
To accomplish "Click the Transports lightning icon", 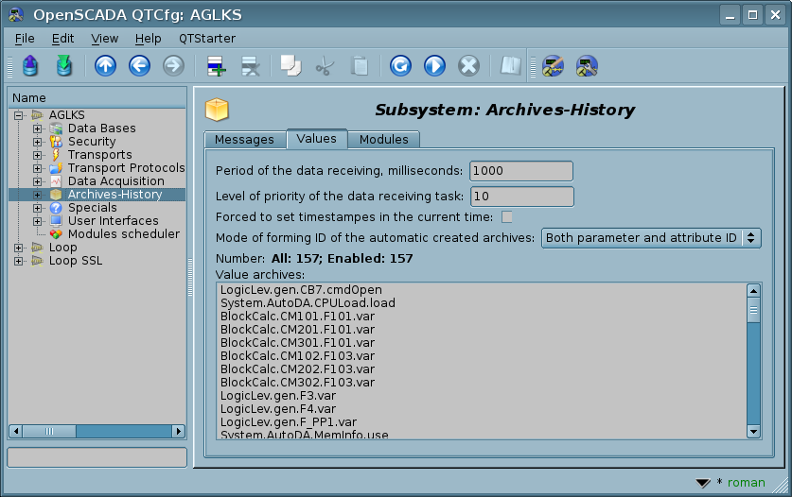I will 56,154.
